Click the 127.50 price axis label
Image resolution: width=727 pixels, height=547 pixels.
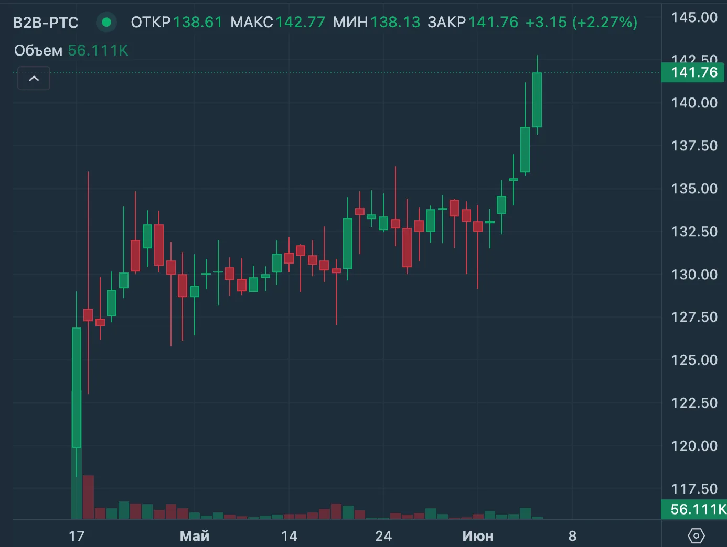(694, 317)
